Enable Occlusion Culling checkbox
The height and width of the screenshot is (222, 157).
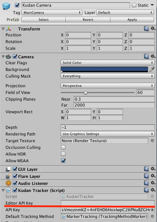click(63, 147)
